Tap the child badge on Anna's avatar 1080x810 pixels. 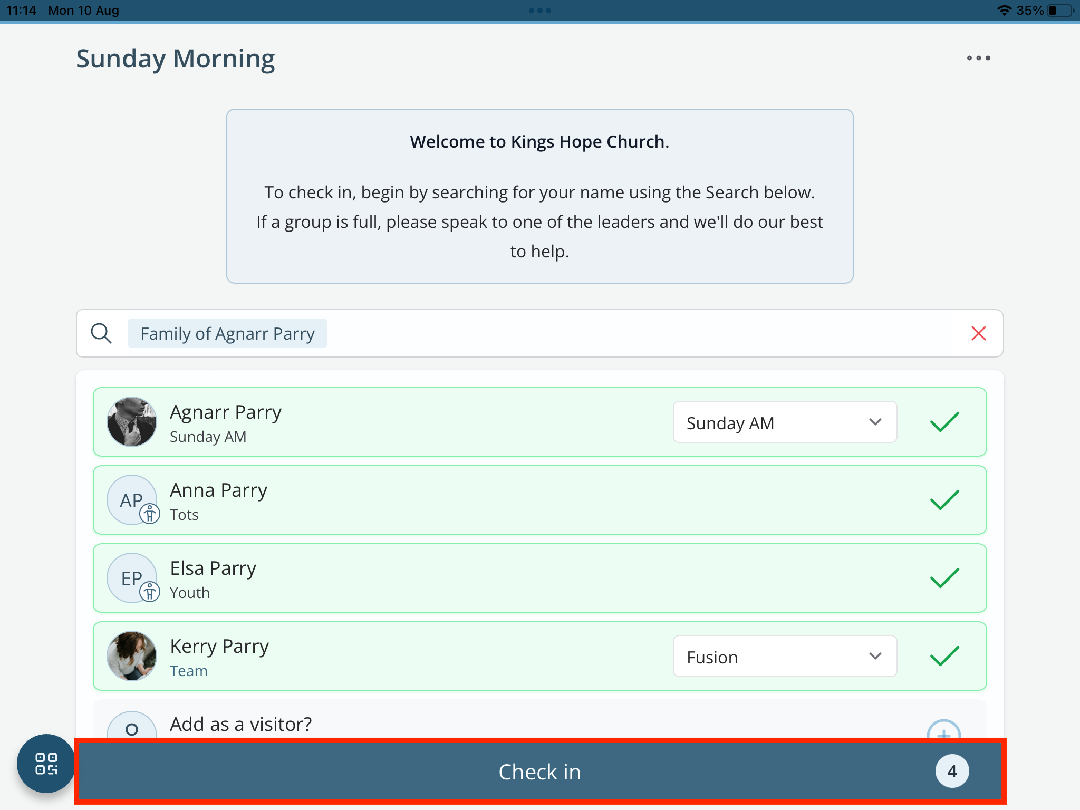coord(150,514)
